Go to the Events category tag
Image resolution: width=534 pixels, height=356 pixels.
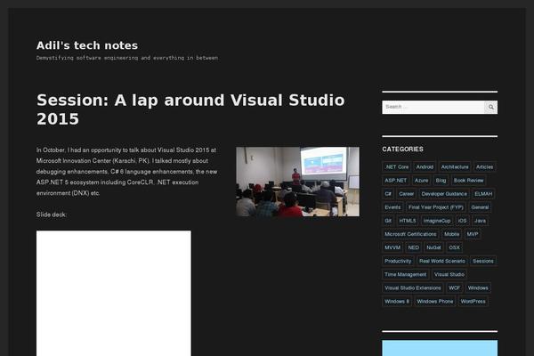(x=392, y=207)
